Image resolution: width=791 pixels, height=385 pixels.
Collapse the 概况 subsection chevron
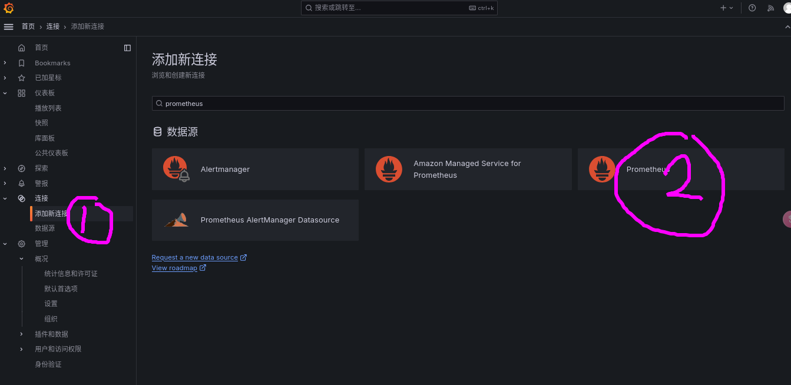pyautogui.click(x=21, y=258)
